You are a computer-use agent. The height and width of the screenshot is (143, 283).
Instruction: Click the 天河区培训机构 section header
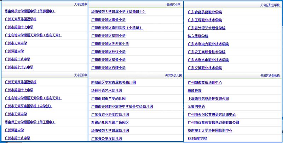pos(270,76)
